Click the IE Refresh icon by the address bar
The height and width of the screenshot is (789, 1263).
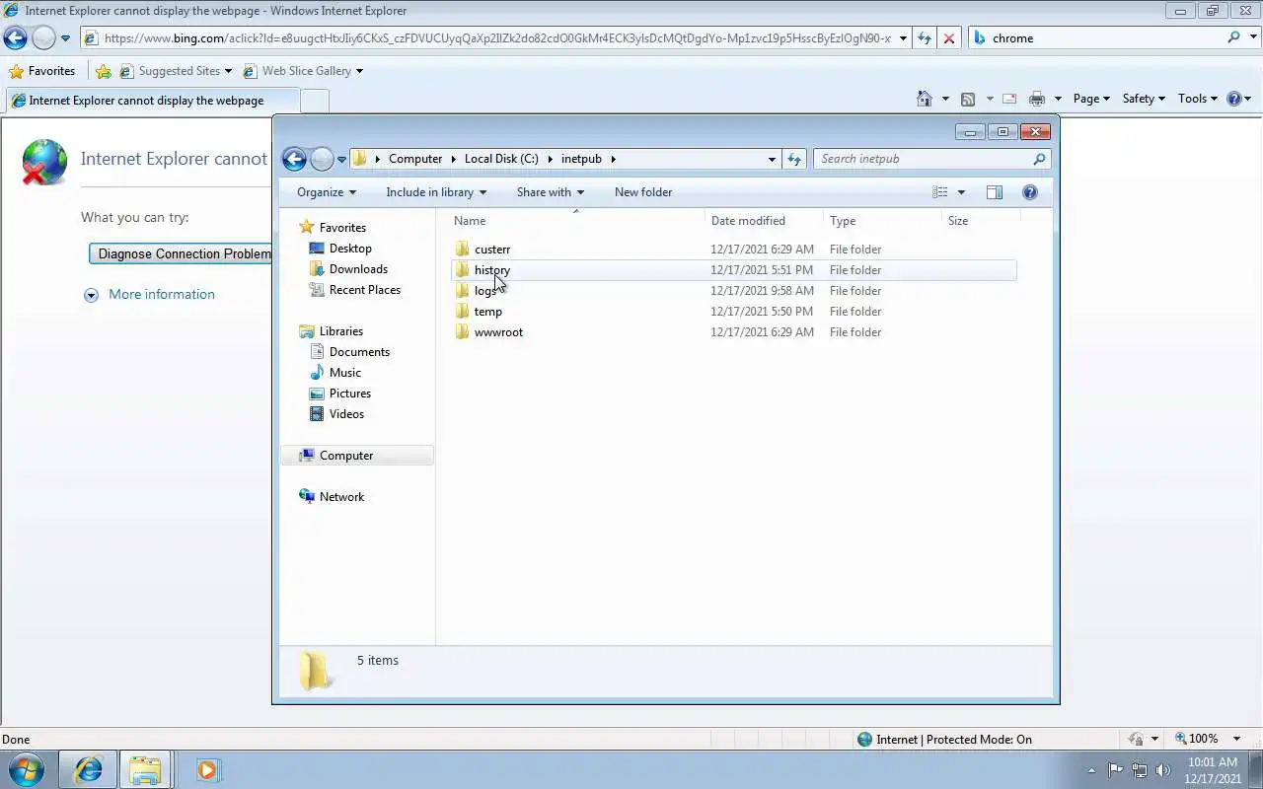924,38
